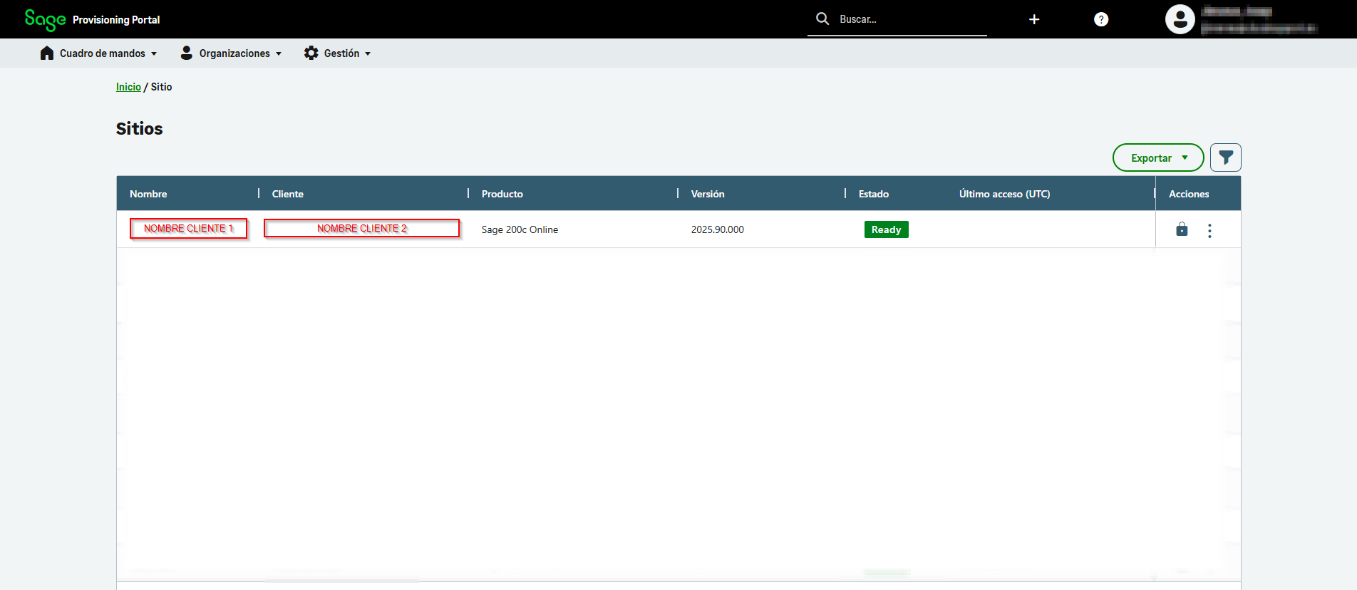Open the Organizaciones menu

point(234,53)
